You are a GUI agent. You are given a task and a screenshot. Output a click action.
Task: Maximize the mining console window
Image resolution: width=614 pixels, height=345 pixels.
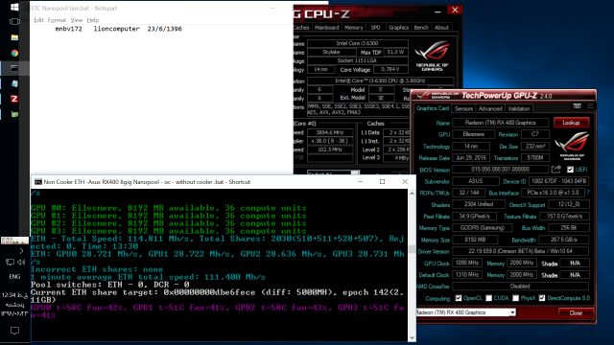coord(382,181)
